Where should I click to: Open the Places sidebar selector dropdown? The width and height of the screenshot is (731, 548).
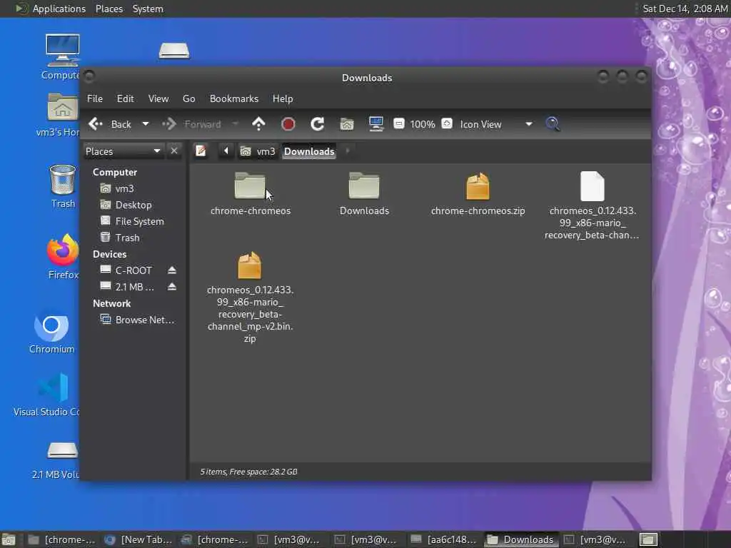[x=123, y=151]
